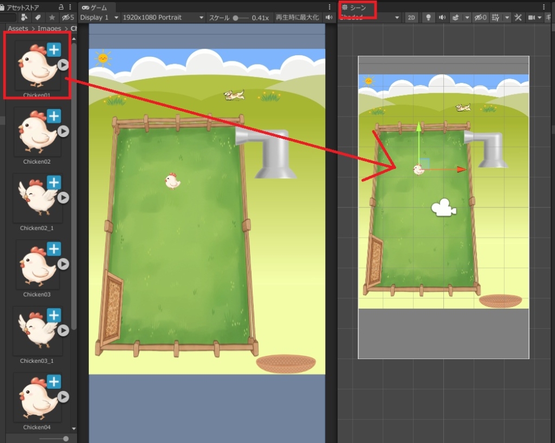Click the scene effects layers icon
This screenshot has height=443, width=555.
(x=456, y=17)
